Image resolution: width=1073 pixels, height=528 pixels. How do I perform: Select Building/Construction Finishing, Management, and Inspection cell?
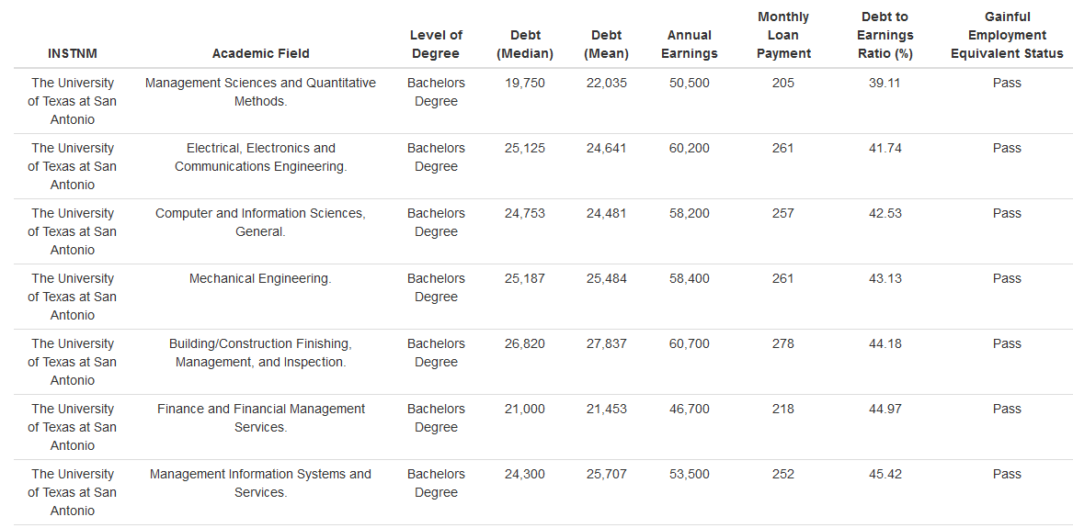pos(260,353)
